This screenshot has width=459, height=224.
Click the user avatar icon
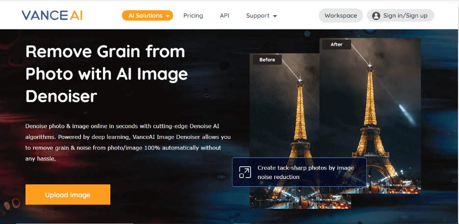click(376, 16)
